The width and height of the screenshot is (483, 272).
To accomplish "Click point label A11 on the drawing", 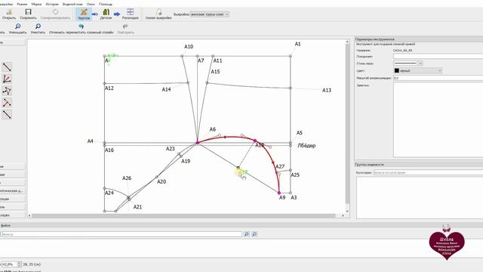I will 217,60.
